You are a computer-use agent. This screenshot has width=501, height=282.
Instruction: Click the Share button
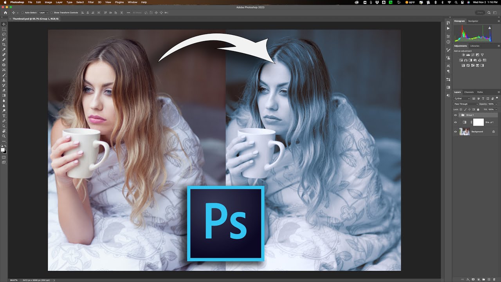click(x=480, y=13)
